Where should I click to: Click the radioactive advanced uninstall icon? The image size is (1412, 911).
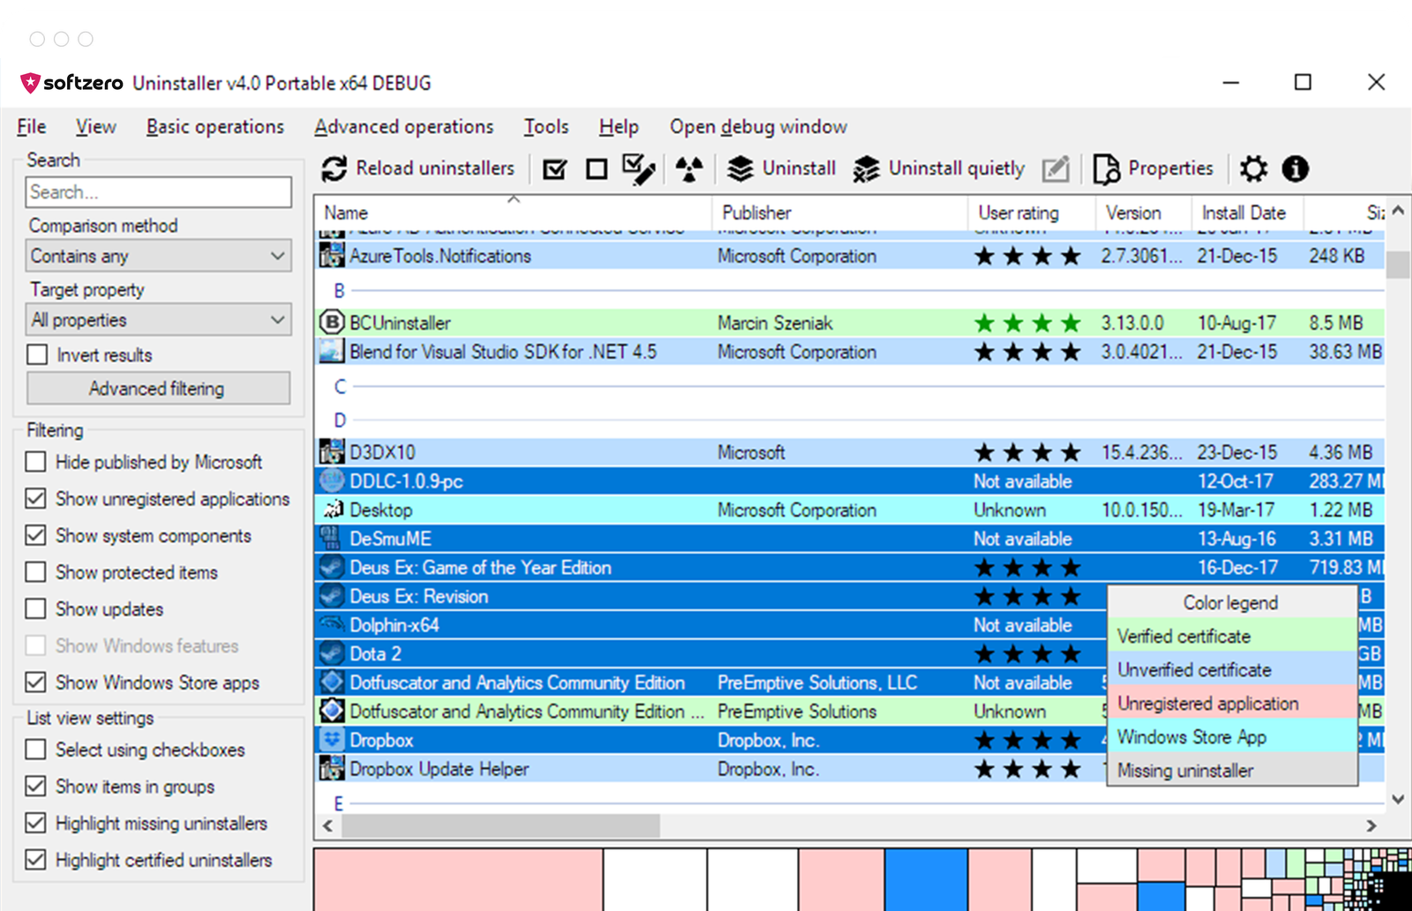coord(688,168)
